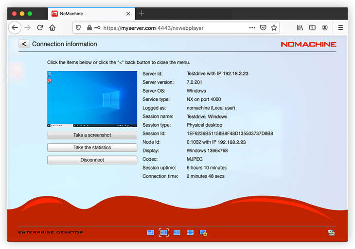Image resolution: width=355 pixels, height=249 pixels.
Task: Click the fullscreen arrows icon in bottom toolbar
Action: click(x=190, y=233)
